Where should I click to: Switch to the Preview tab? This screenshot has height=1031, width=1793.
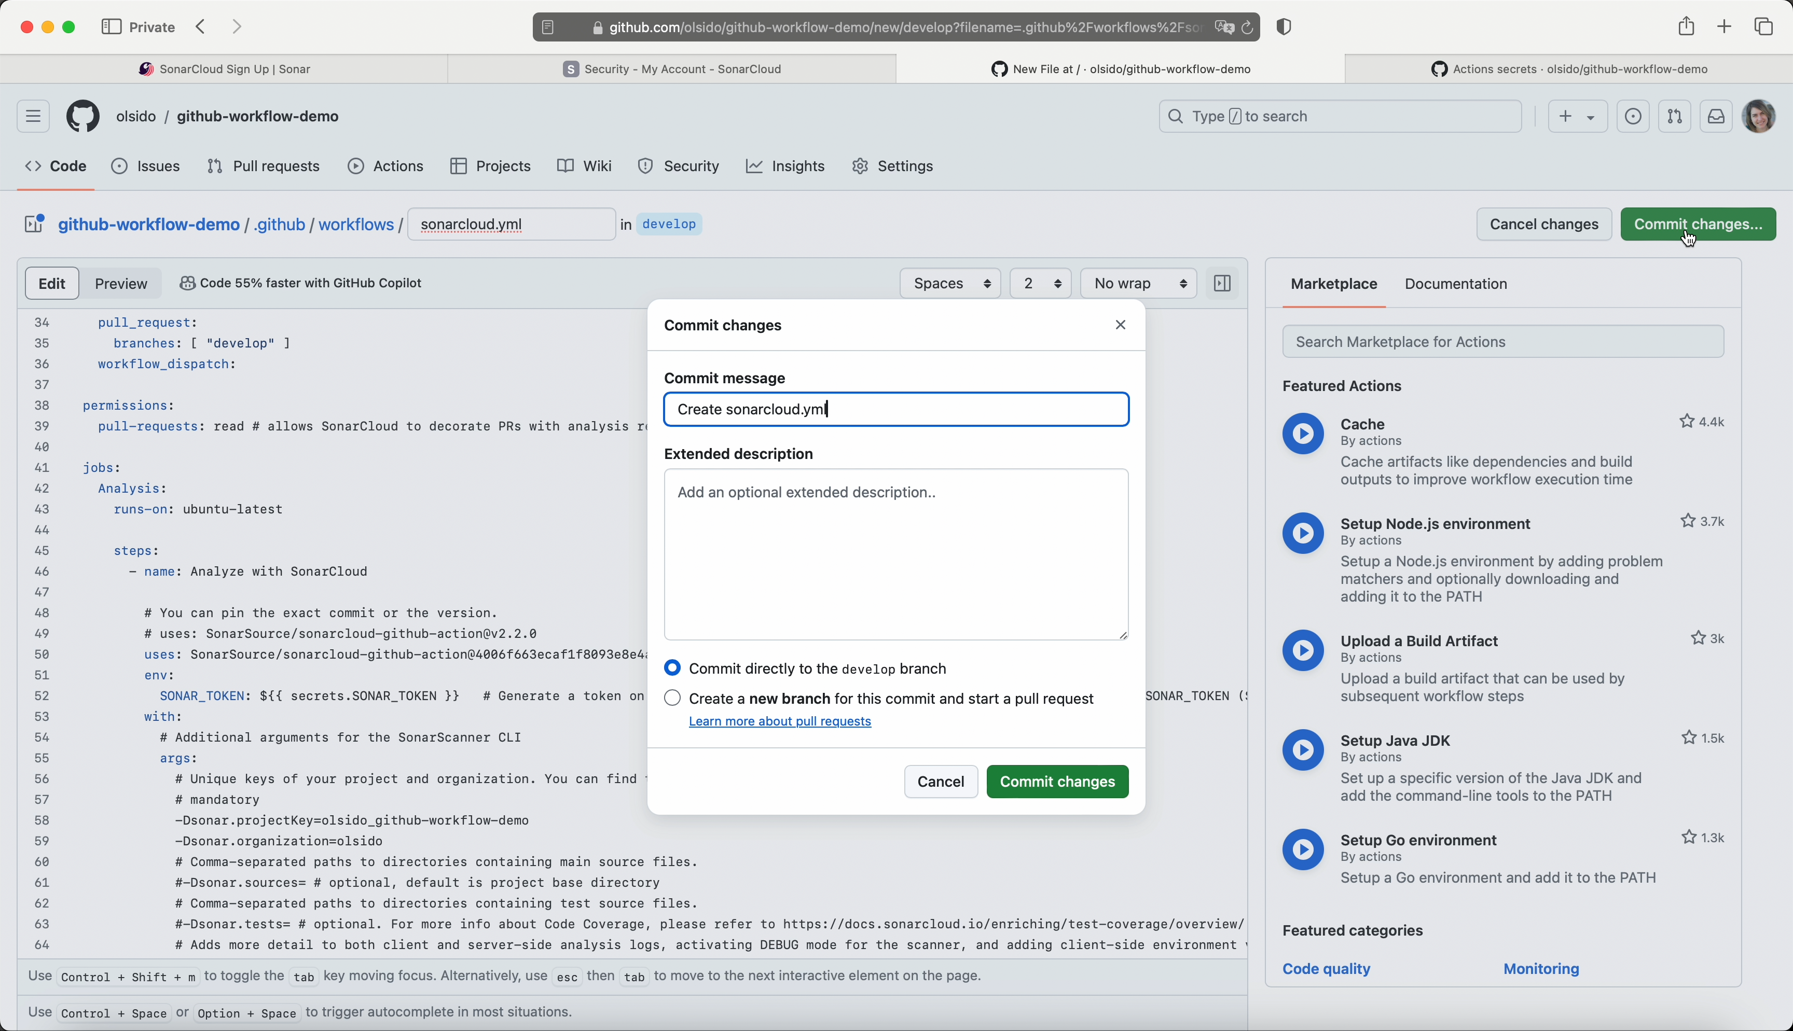tap(121, 283)
